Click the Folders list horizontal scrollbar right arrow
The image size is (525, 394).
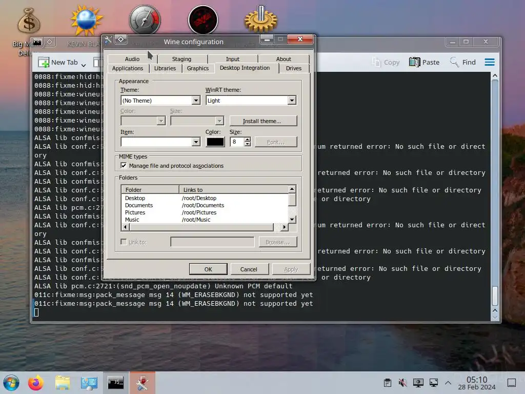(x=285, y=227)
